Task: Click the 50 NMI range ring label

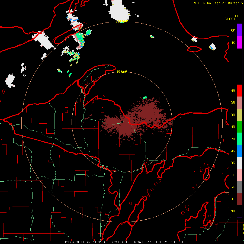Action: click(x=122, y=72)
